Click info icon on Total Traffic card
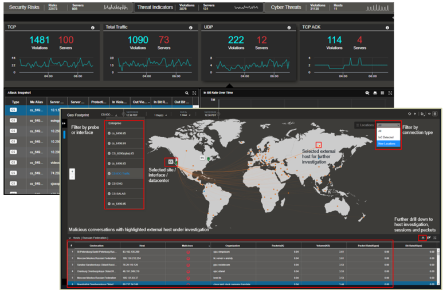443x290 pixels. [191, 27]
